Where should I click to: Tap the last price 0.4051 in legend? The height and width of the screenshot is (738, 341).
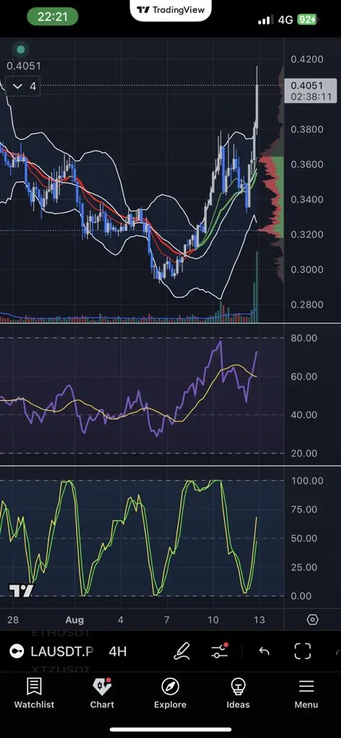(x=24, y=66)
